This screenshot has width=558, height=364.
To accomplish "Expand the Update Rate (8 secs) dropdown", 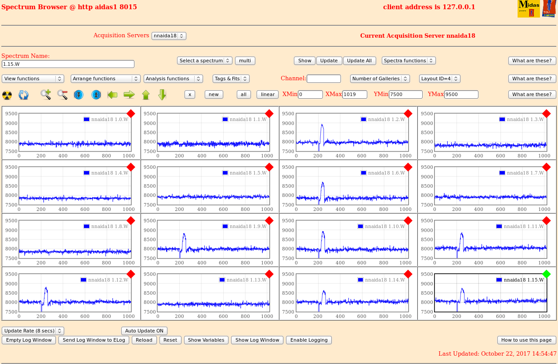I will (x=33, y=331).
